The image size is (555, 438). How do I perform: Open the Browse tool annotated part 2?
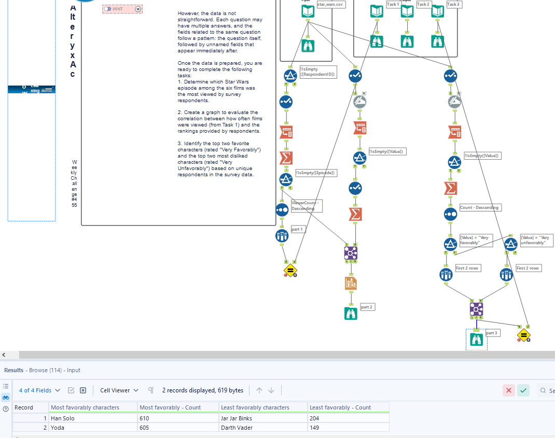[351, 313]
